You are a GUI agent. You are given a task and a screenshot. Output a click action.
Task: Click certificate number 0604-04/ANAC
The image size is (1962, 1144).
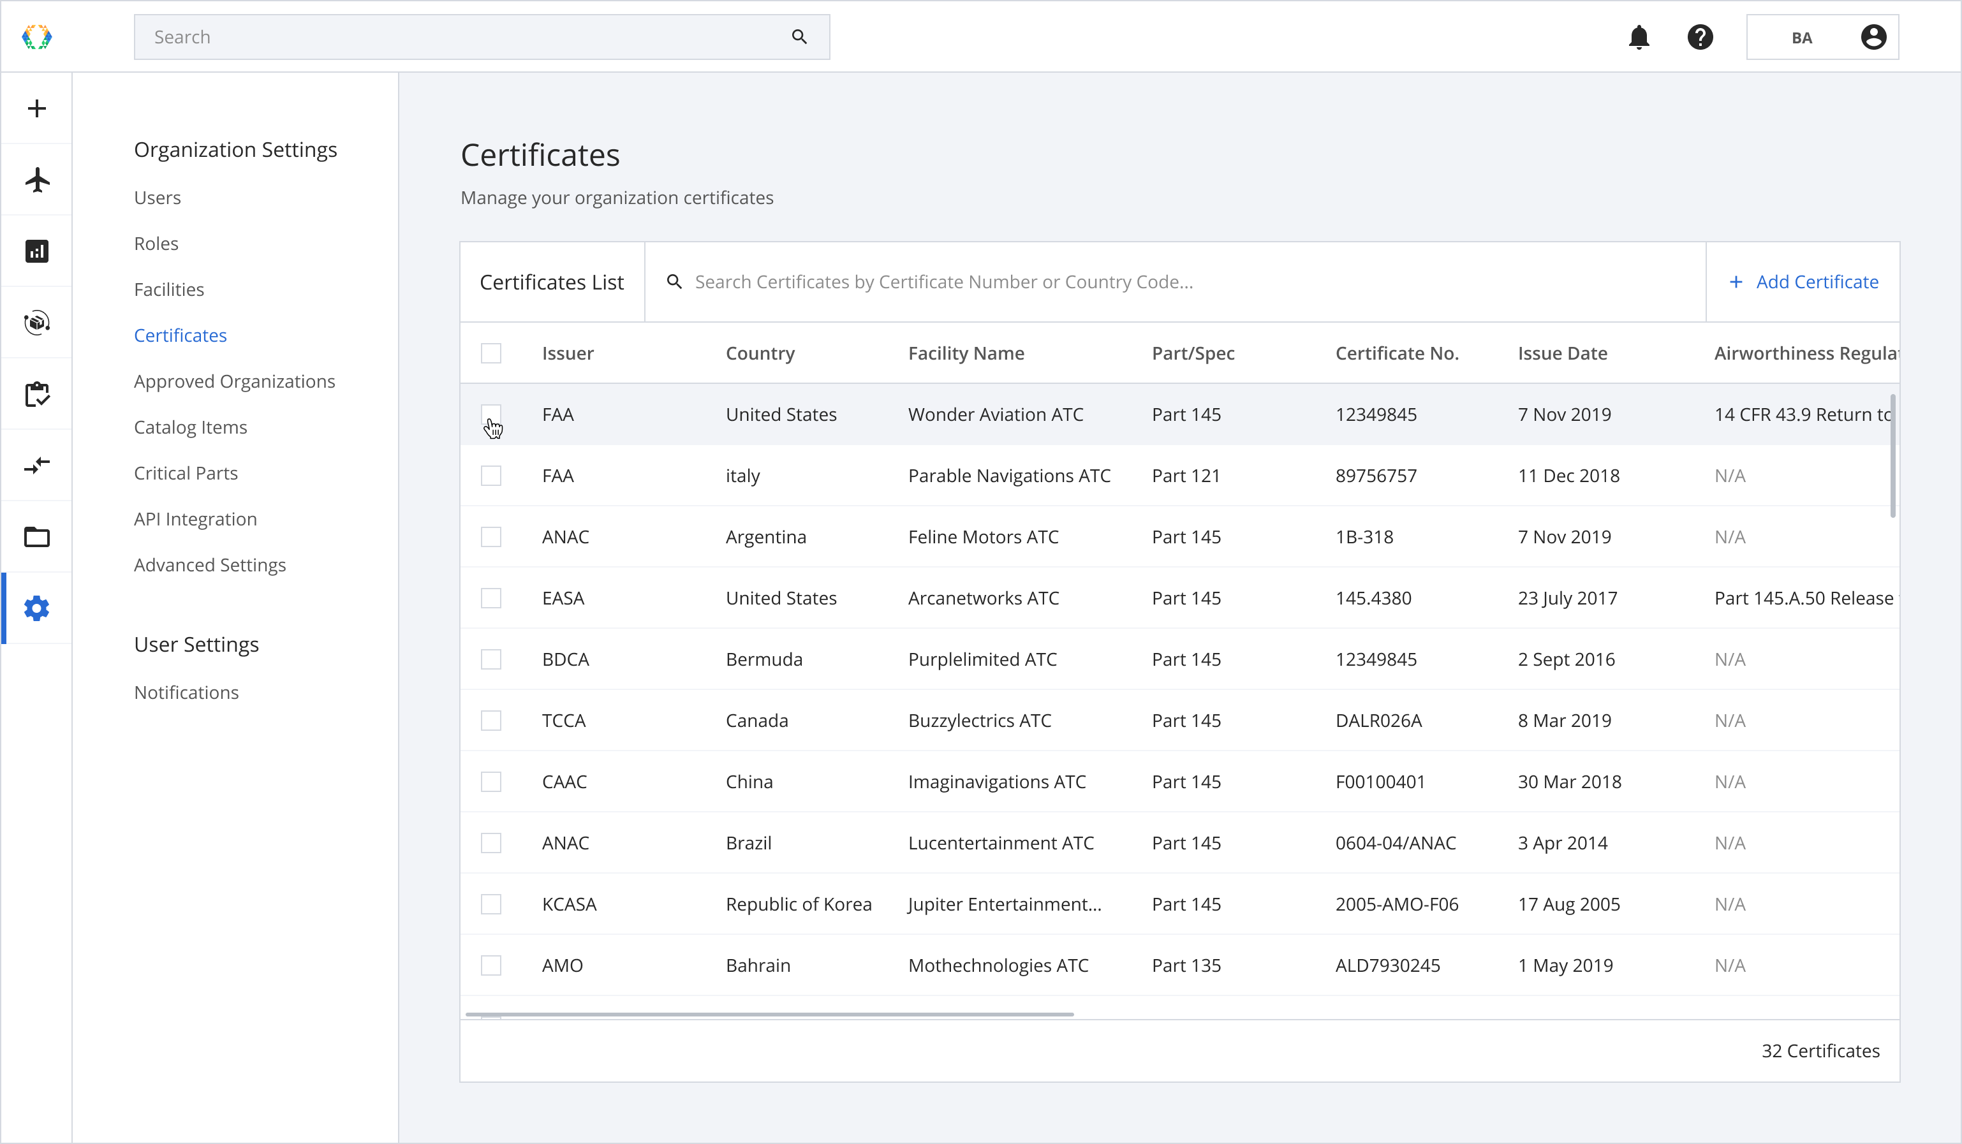(1396, 843)
